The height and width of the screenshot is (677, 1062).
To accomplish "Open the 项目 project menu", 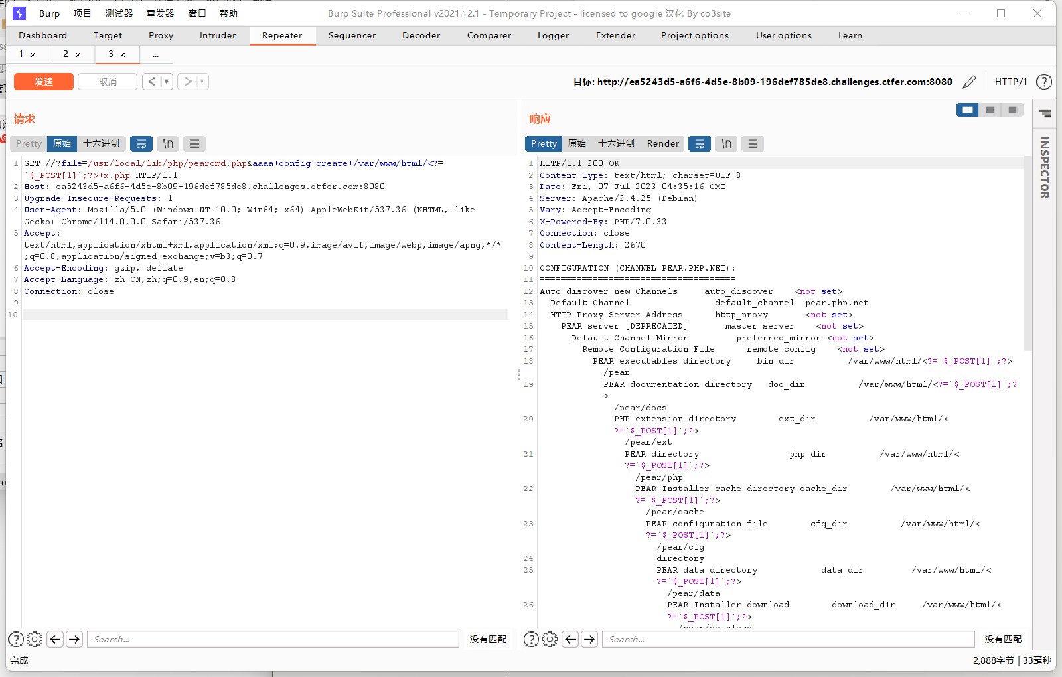I will [x=82, y=13].
